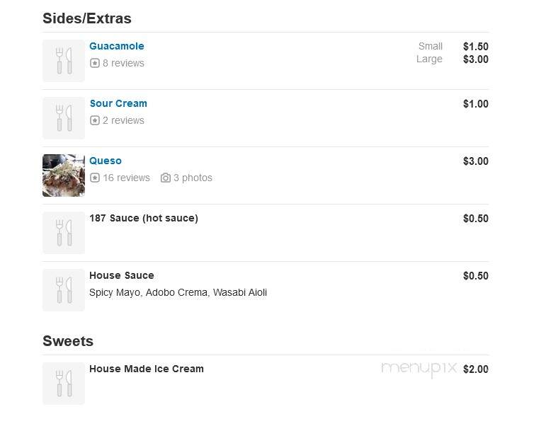Click the House Sauce placeholder utensils icon
The image size is (546, 426).
(64, 290)
